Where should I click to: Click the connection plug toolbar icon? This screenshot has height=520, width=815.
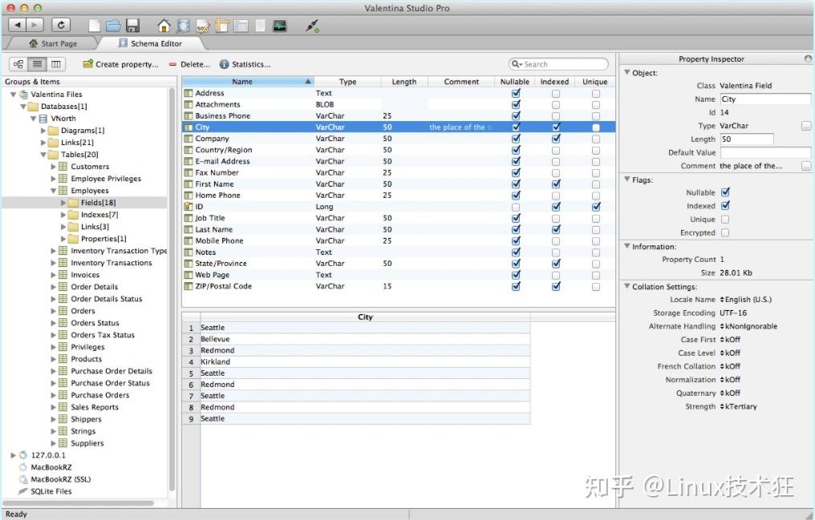click(312, 26)
